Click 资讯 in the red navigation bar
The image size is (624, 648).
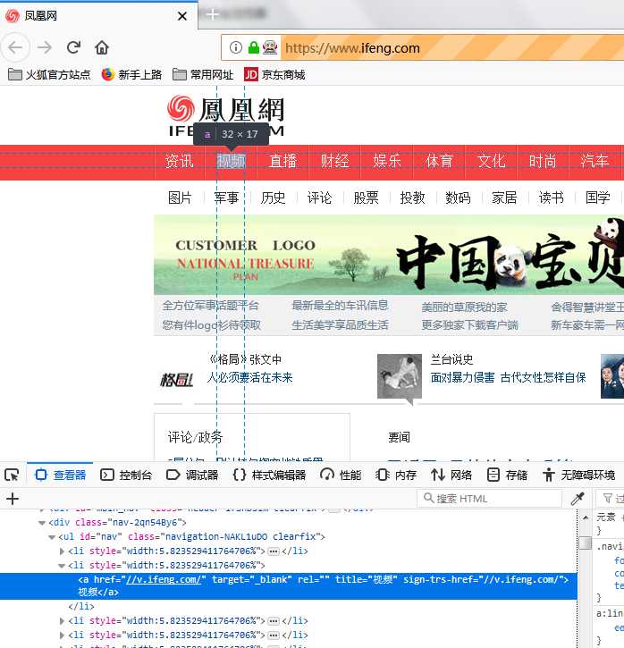tap(180, 161)
